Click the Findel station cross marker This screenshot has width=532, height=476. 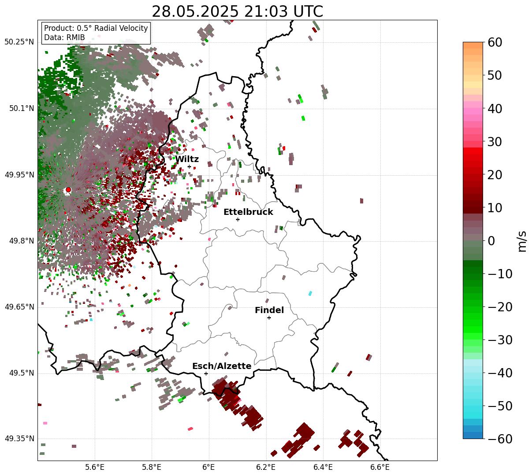point(269,317)
